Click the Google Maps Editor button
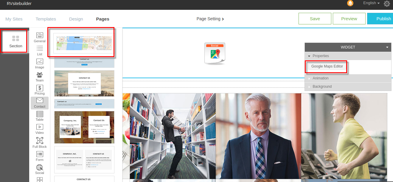 [327, 66]
